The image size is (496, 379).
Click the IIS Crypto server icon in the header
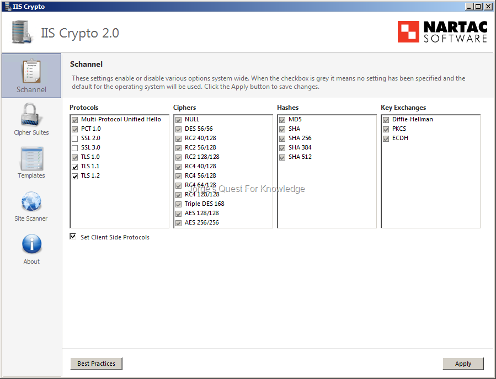[22, 32]
